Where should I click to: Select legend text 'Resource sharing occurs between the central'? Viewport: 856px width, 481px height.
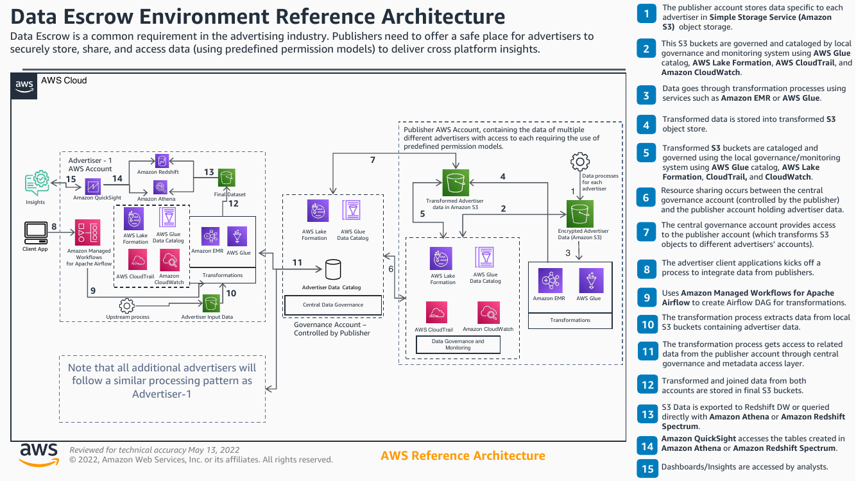(x=752, y=200)
